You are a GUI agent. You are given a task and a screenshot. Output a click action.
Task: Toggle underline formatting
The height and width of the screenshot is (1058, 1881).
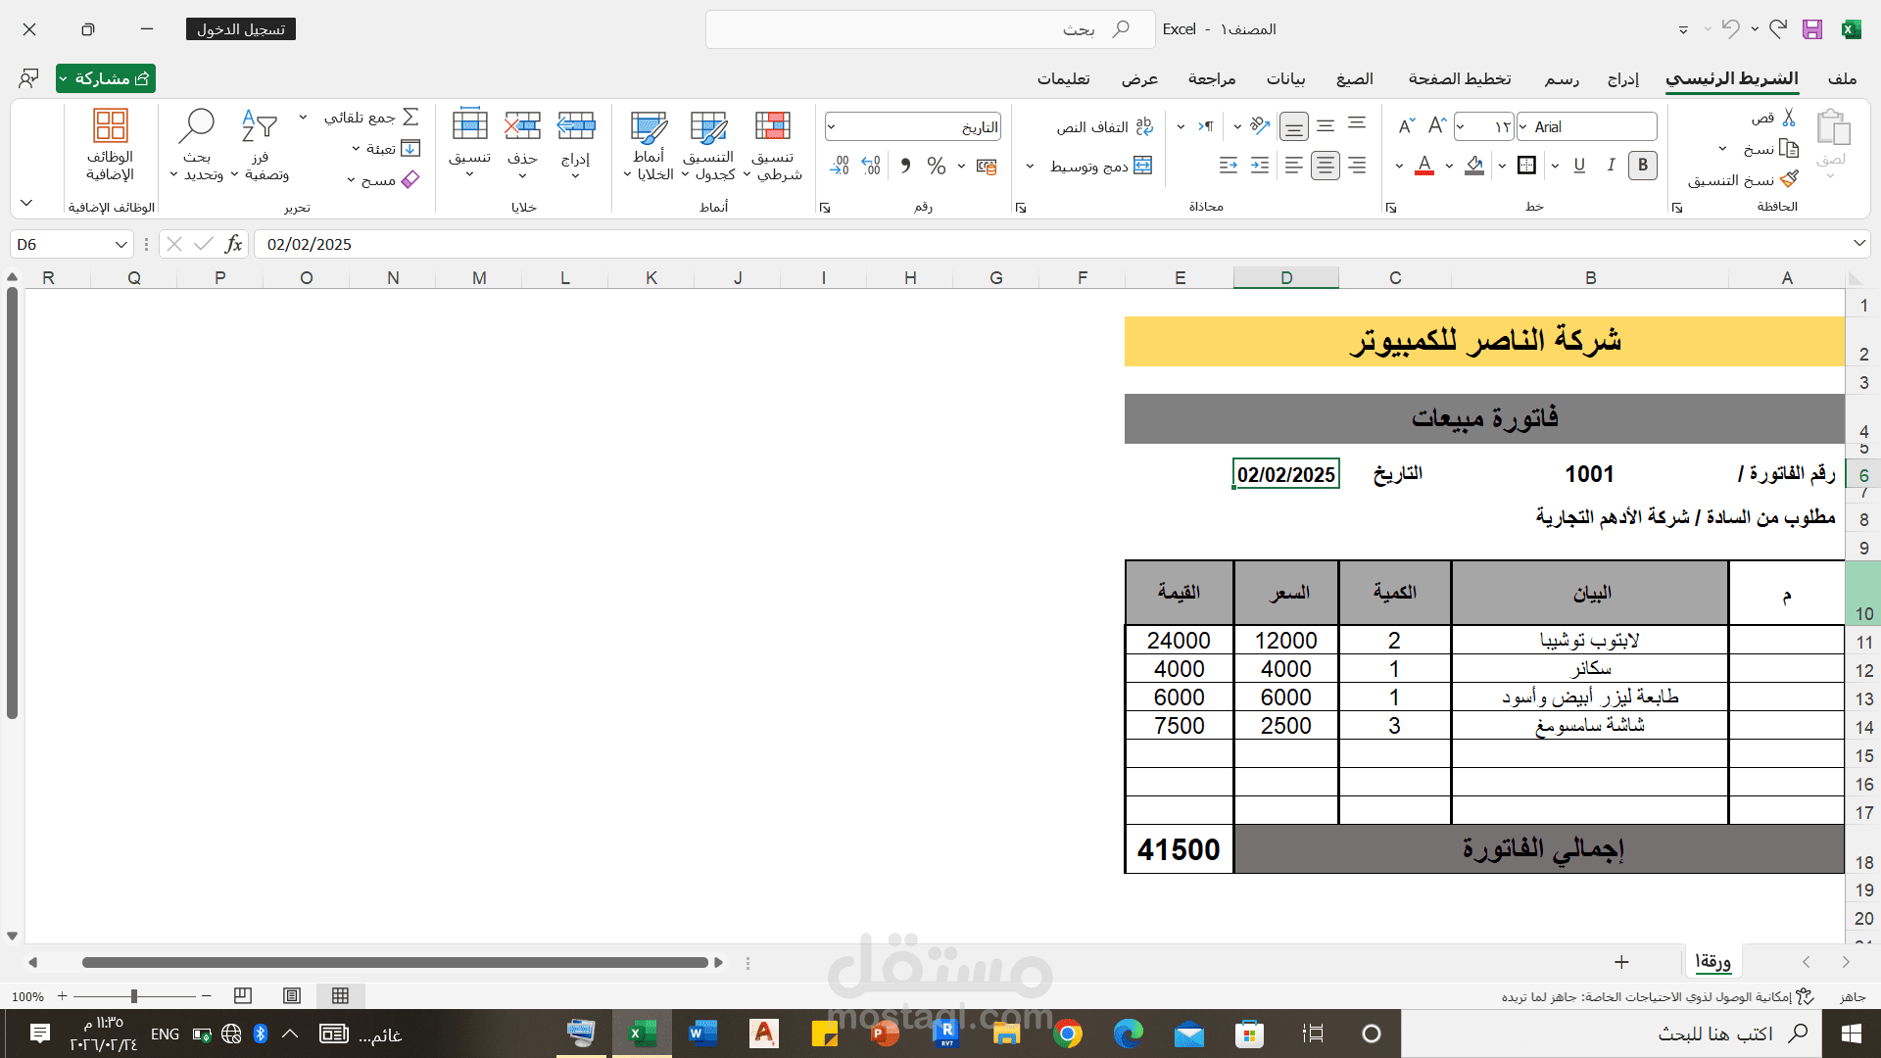1579,166
